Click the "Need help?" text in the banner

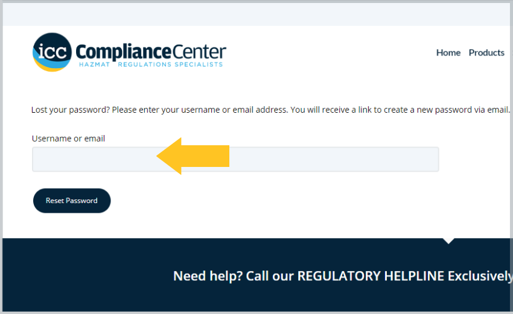click(208, 276)
